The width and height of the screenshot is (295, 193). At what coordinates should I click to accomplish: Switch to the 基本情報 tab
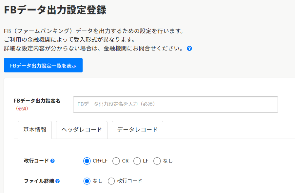(x=35, y=130)
